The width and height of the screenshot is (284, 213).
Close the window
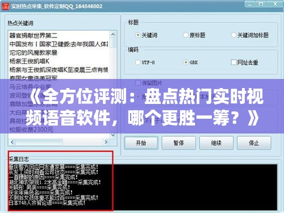pyautogui.click(x=275, y=4)
